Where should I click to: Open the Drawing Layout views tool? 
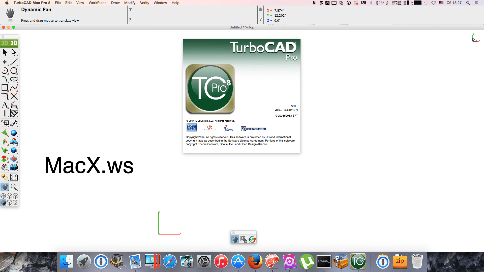point(14,177)
